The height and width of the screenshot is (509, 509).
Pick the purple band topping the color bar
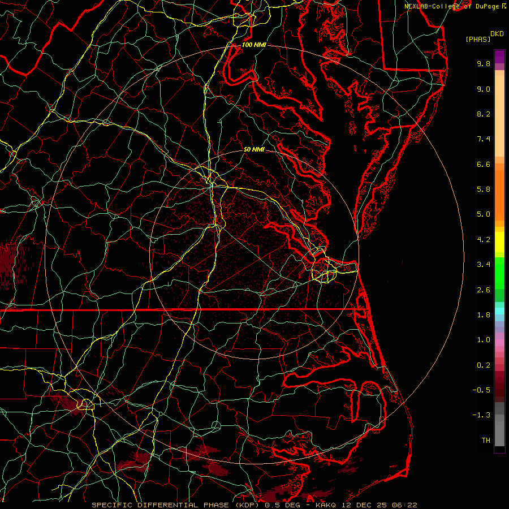pos(499,57)
